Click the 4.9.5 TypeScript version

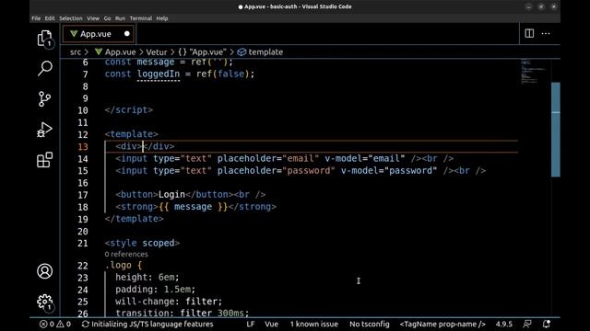pyautogui.click(x=504, y=324)
